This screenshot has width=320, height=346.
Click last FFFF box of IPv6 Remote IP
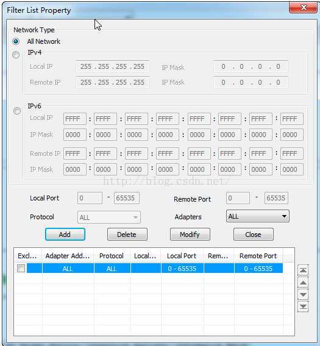pos(292,154)
